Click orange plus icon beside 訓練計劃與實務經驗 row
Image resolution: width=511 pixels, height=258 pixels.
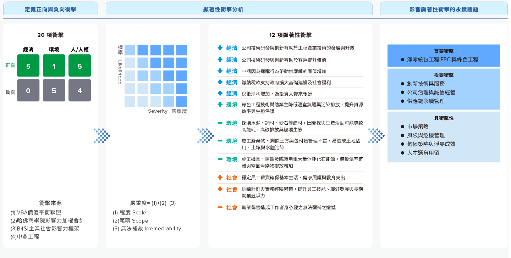(x=220, y=189)
